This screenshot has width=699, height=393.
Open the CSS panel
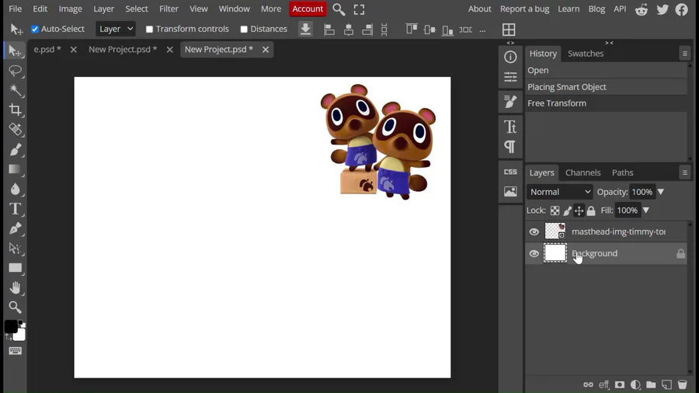pos(510,172)
